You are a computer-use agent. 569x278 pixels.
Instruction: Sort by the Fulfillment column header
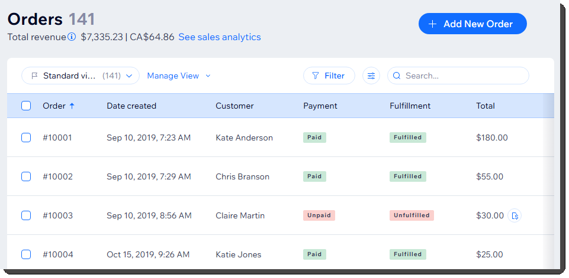coord(410,106)
